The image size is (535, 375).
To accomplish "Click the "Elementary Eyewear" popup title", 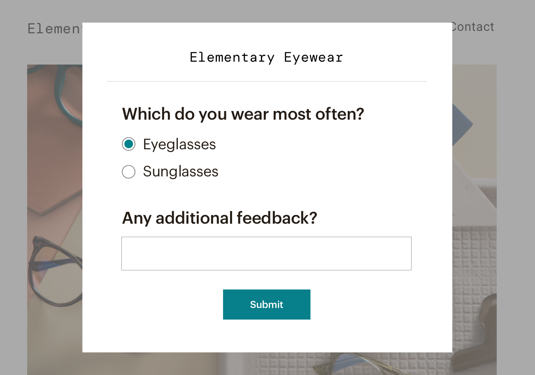I will [x=266, y=57].
